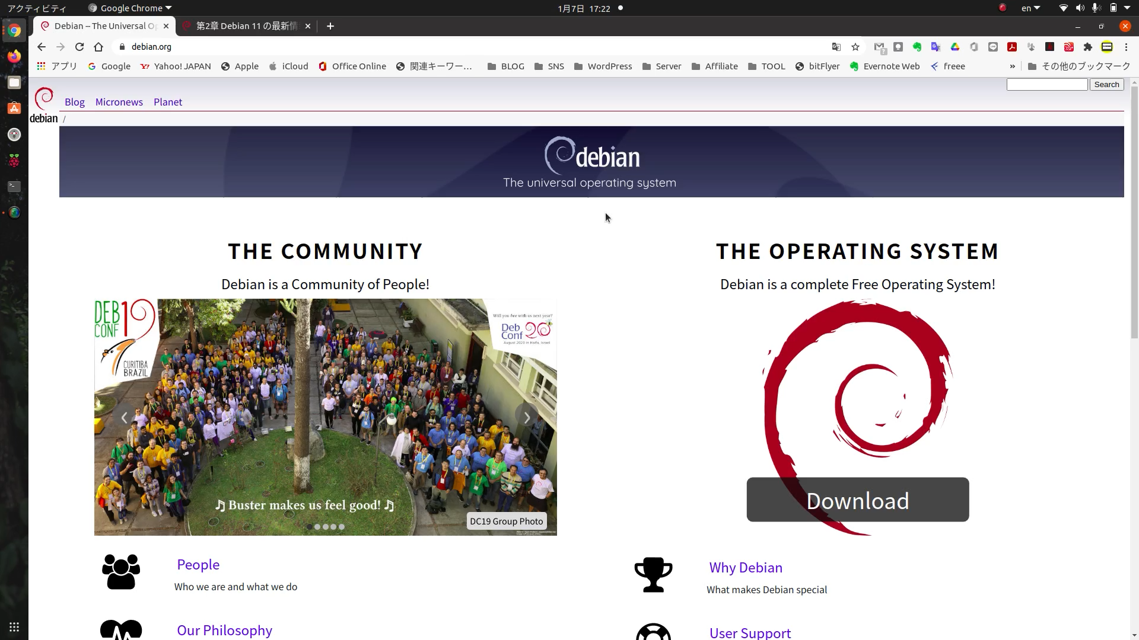Open a new tab with plus icon
Screen dimensions: 1139x640
[330, 26]
